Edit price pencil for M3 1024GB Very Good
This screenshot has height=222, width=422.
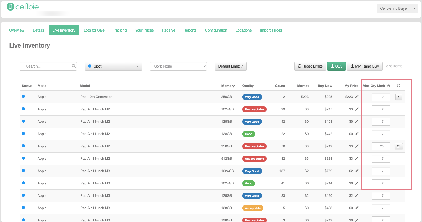pos(357,171)
